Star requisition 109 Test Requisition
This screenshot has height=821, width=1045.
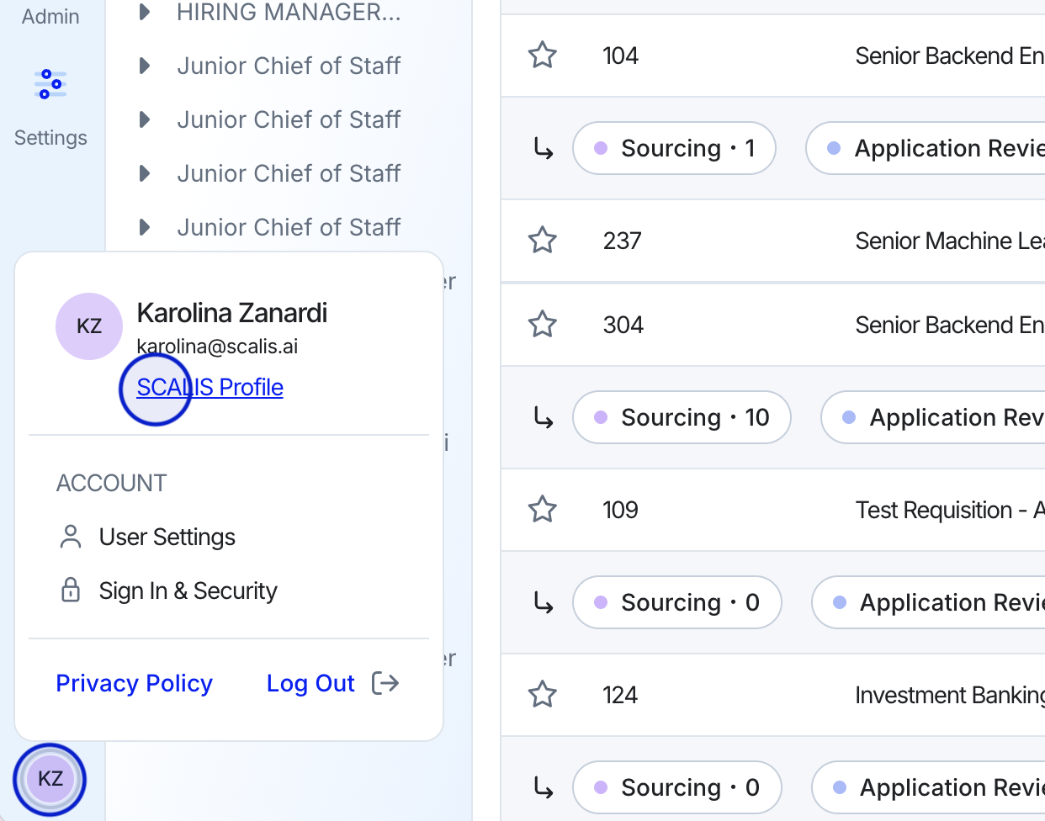click(543, 510)
